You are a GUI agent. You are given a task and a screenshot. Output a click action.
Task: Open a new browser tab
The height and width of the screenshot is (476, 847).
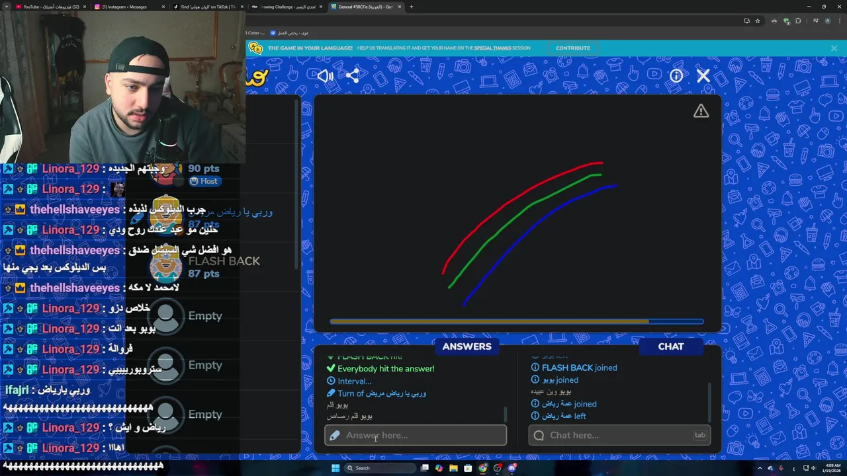point(411,7)
